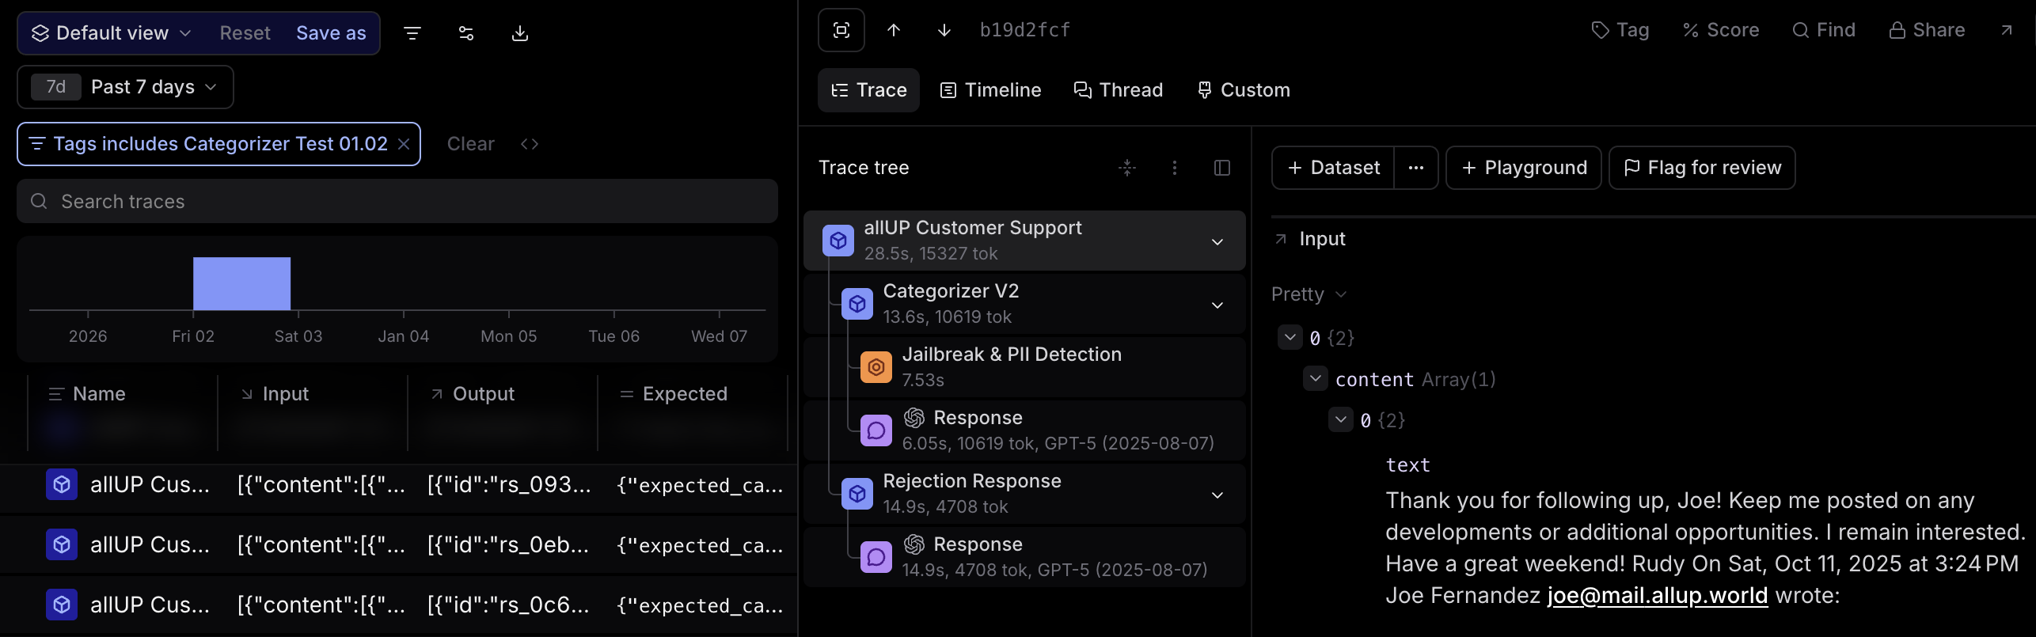The height and width of the screenshot is (637, 2036).
Task: Click the Input column header
Action: [274, 394]
